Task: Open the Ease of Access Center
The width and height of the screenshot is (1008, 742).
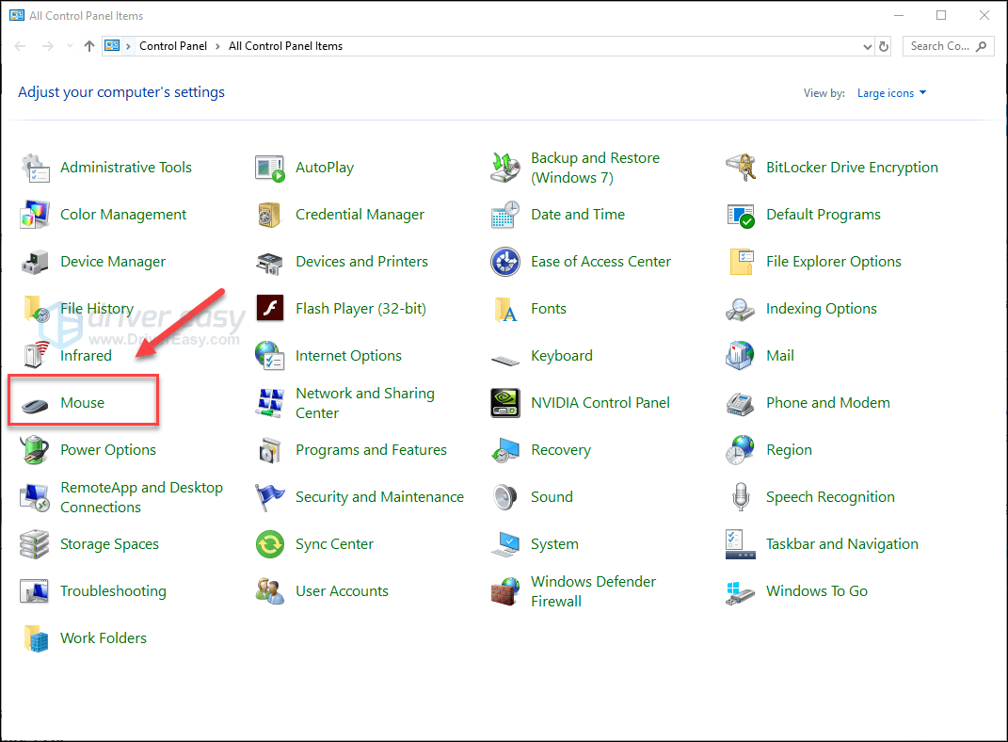Action: click(600, 261)
